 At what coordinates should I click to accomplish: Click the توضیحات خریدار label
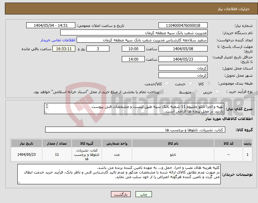tap(237, 174)
